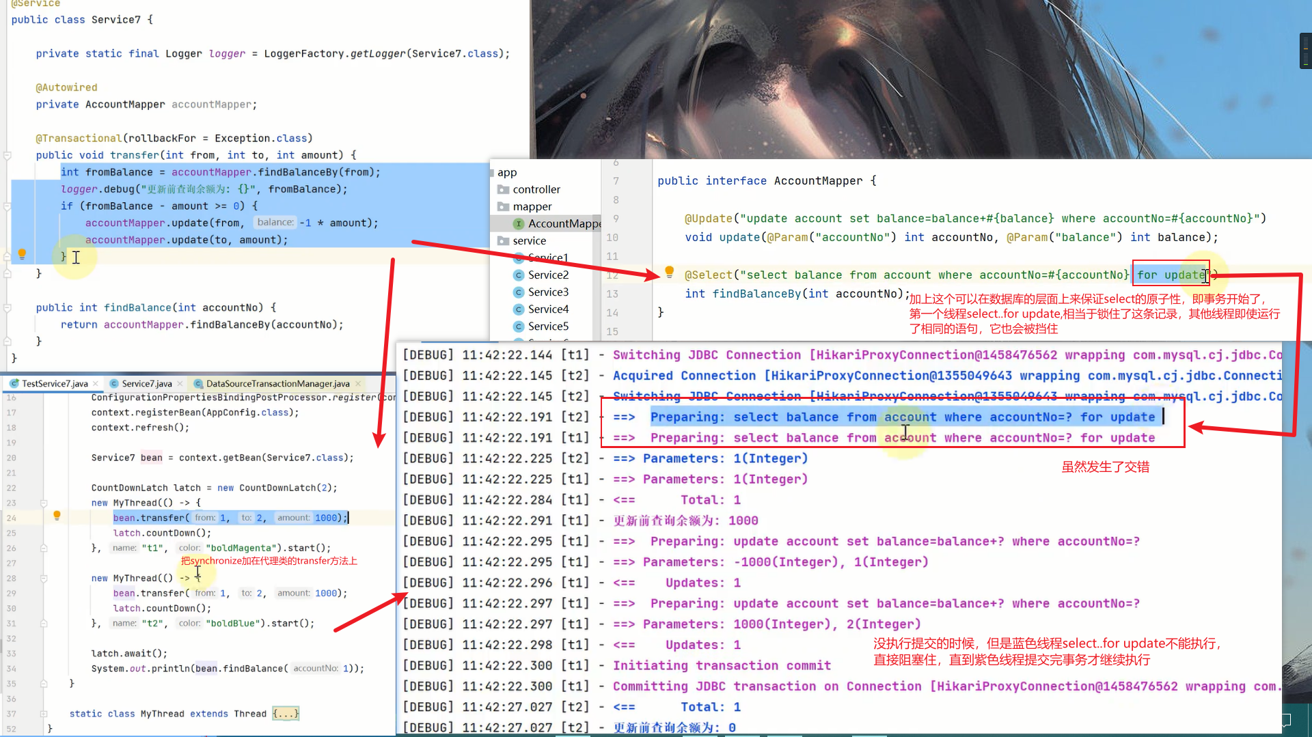
Task: Open Service3 in the project tree
Action: [x=548, y=292]
